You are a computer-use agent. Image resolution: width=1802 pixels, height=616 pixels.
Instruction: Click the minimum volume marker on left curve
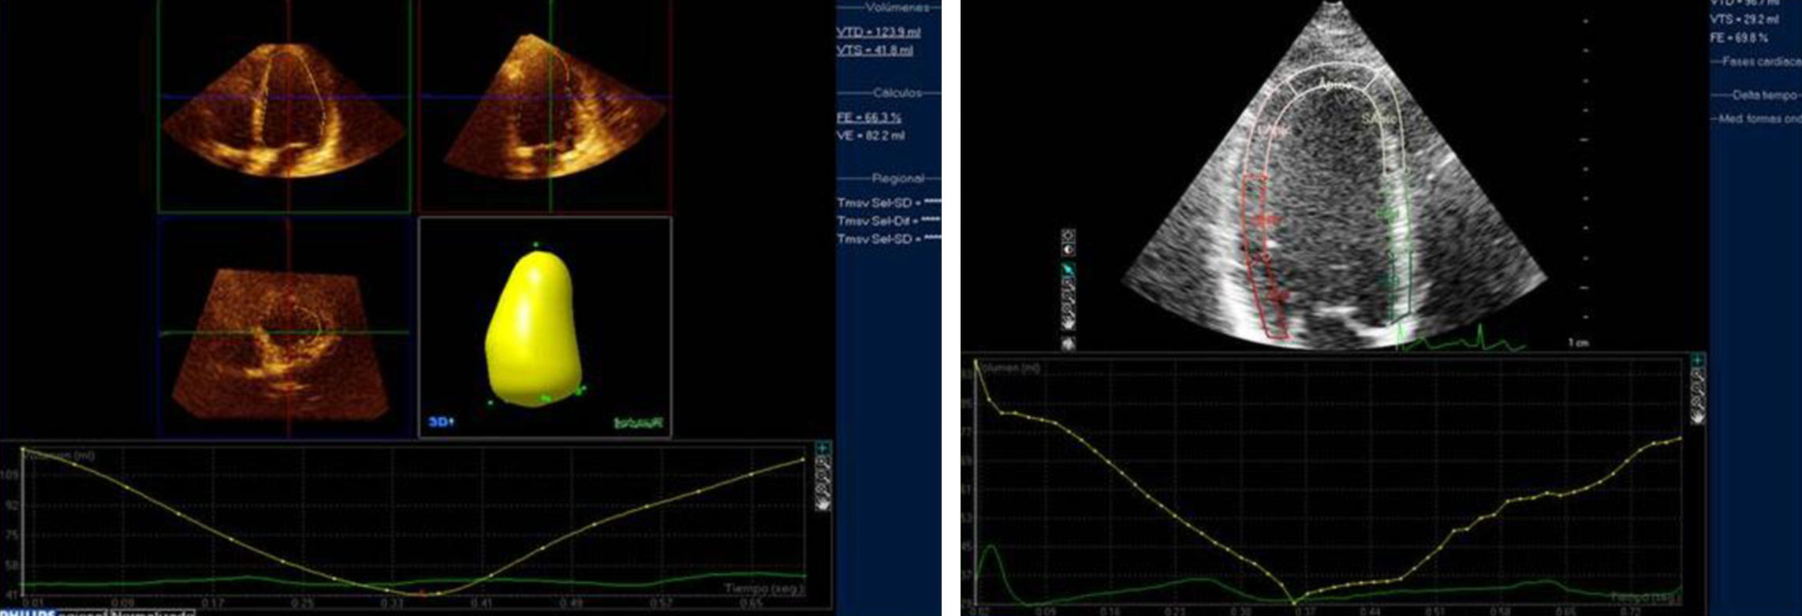422,593
